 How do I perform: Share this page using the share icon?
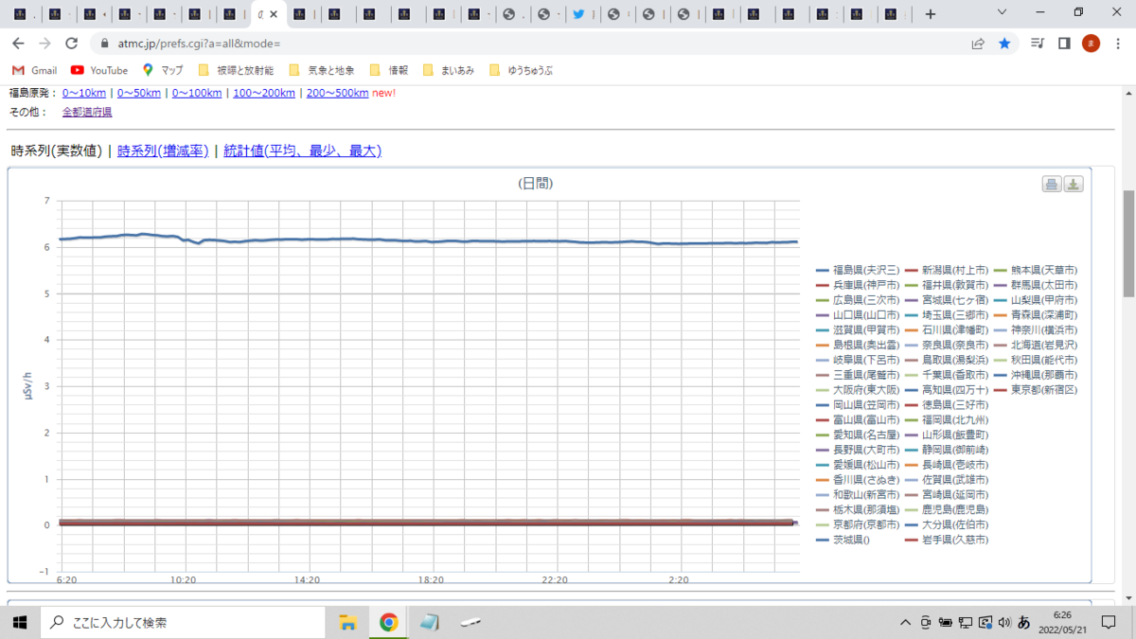[x=978, y=44]
